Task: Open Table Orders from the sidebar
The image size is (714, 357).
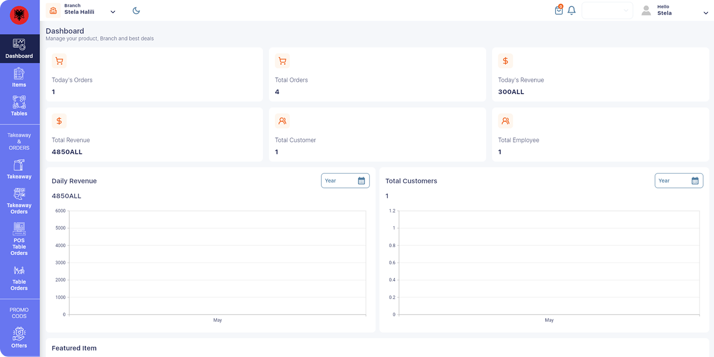Action: [x=19, y=278]
